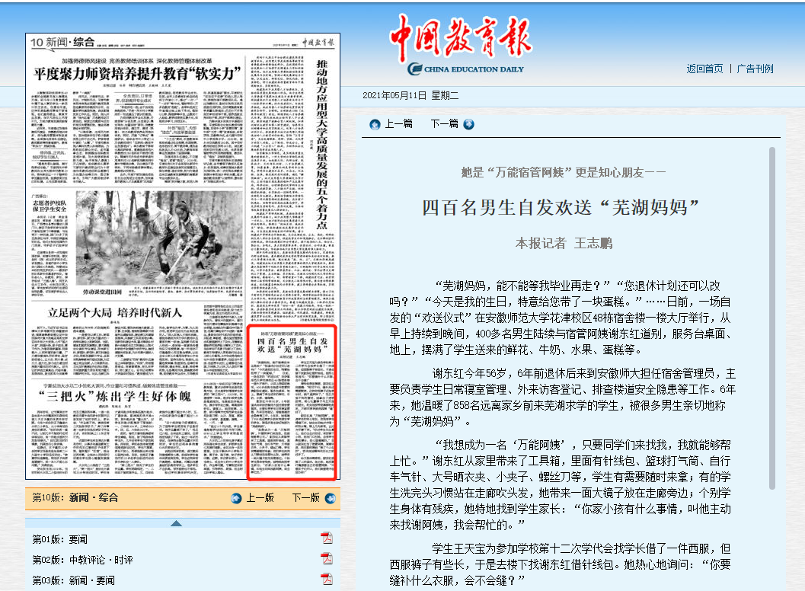805x591 pixels.
Task: Click the 上一篇 text link
Action: 399,124
